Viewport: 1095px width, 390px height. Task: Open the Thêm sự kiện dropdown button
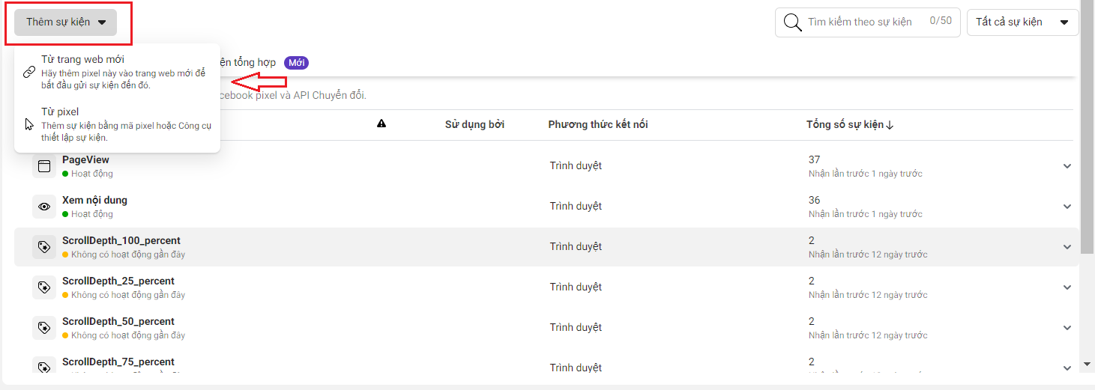click(x=66, y=22)
